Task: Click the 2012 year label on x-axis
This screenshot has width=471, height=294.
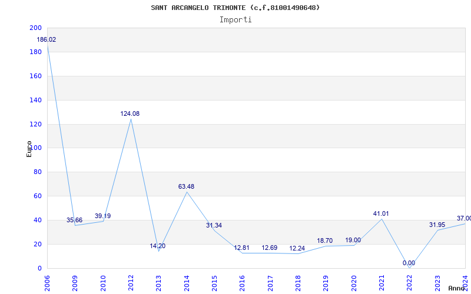Action: pos(131,281)
